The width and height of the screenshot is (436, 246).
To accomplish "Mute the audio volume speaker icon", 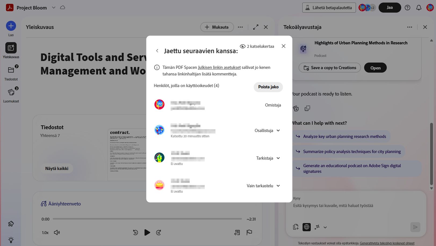I will pyautogui.click(x=57, y=233).
